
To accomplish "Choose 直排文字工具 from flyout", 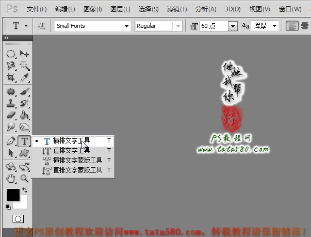I will pyautogui.click(x=73, y=150).
